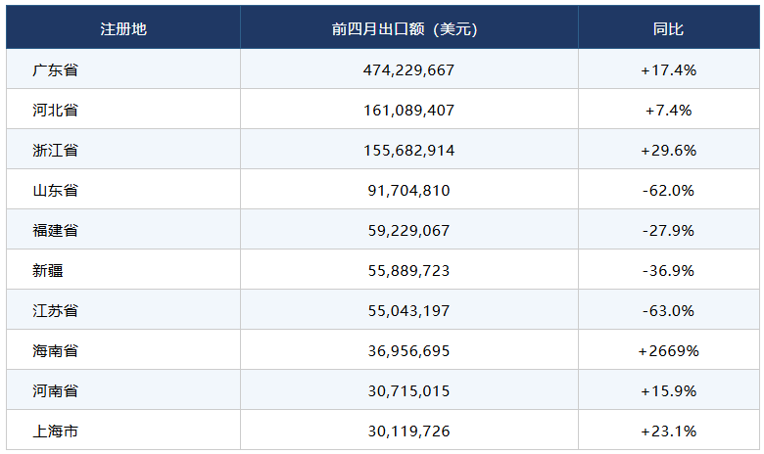This screenshot has height=454, width=764.
Task: Select the 福建省 row label
Action: 56,231
